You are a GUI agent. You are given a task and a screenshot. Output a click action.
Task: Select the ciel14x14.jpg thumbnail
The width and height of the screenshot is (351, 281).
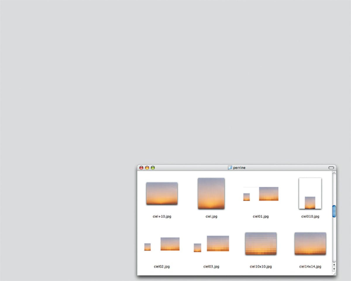click(310, 244)
